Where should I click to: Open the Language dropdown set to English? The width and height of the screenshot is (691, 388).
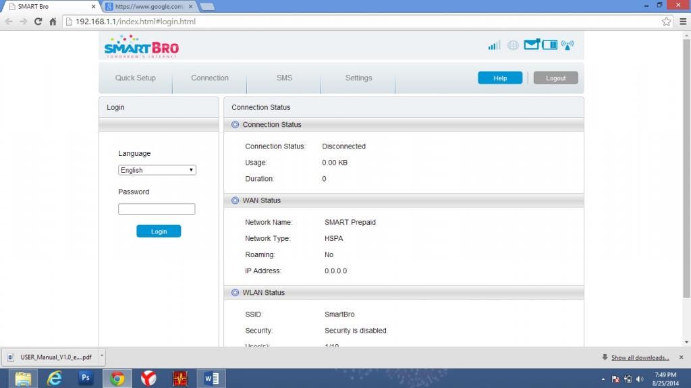pos(157,170)
